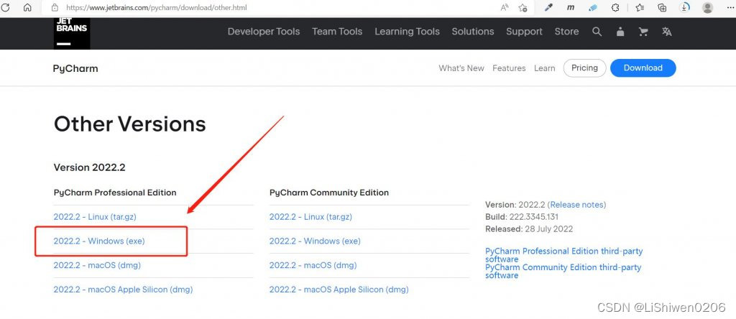Open the Learning Tools menu
This screenshot has height=319, width=736.
pyautogui.click(x=407, y=32)
